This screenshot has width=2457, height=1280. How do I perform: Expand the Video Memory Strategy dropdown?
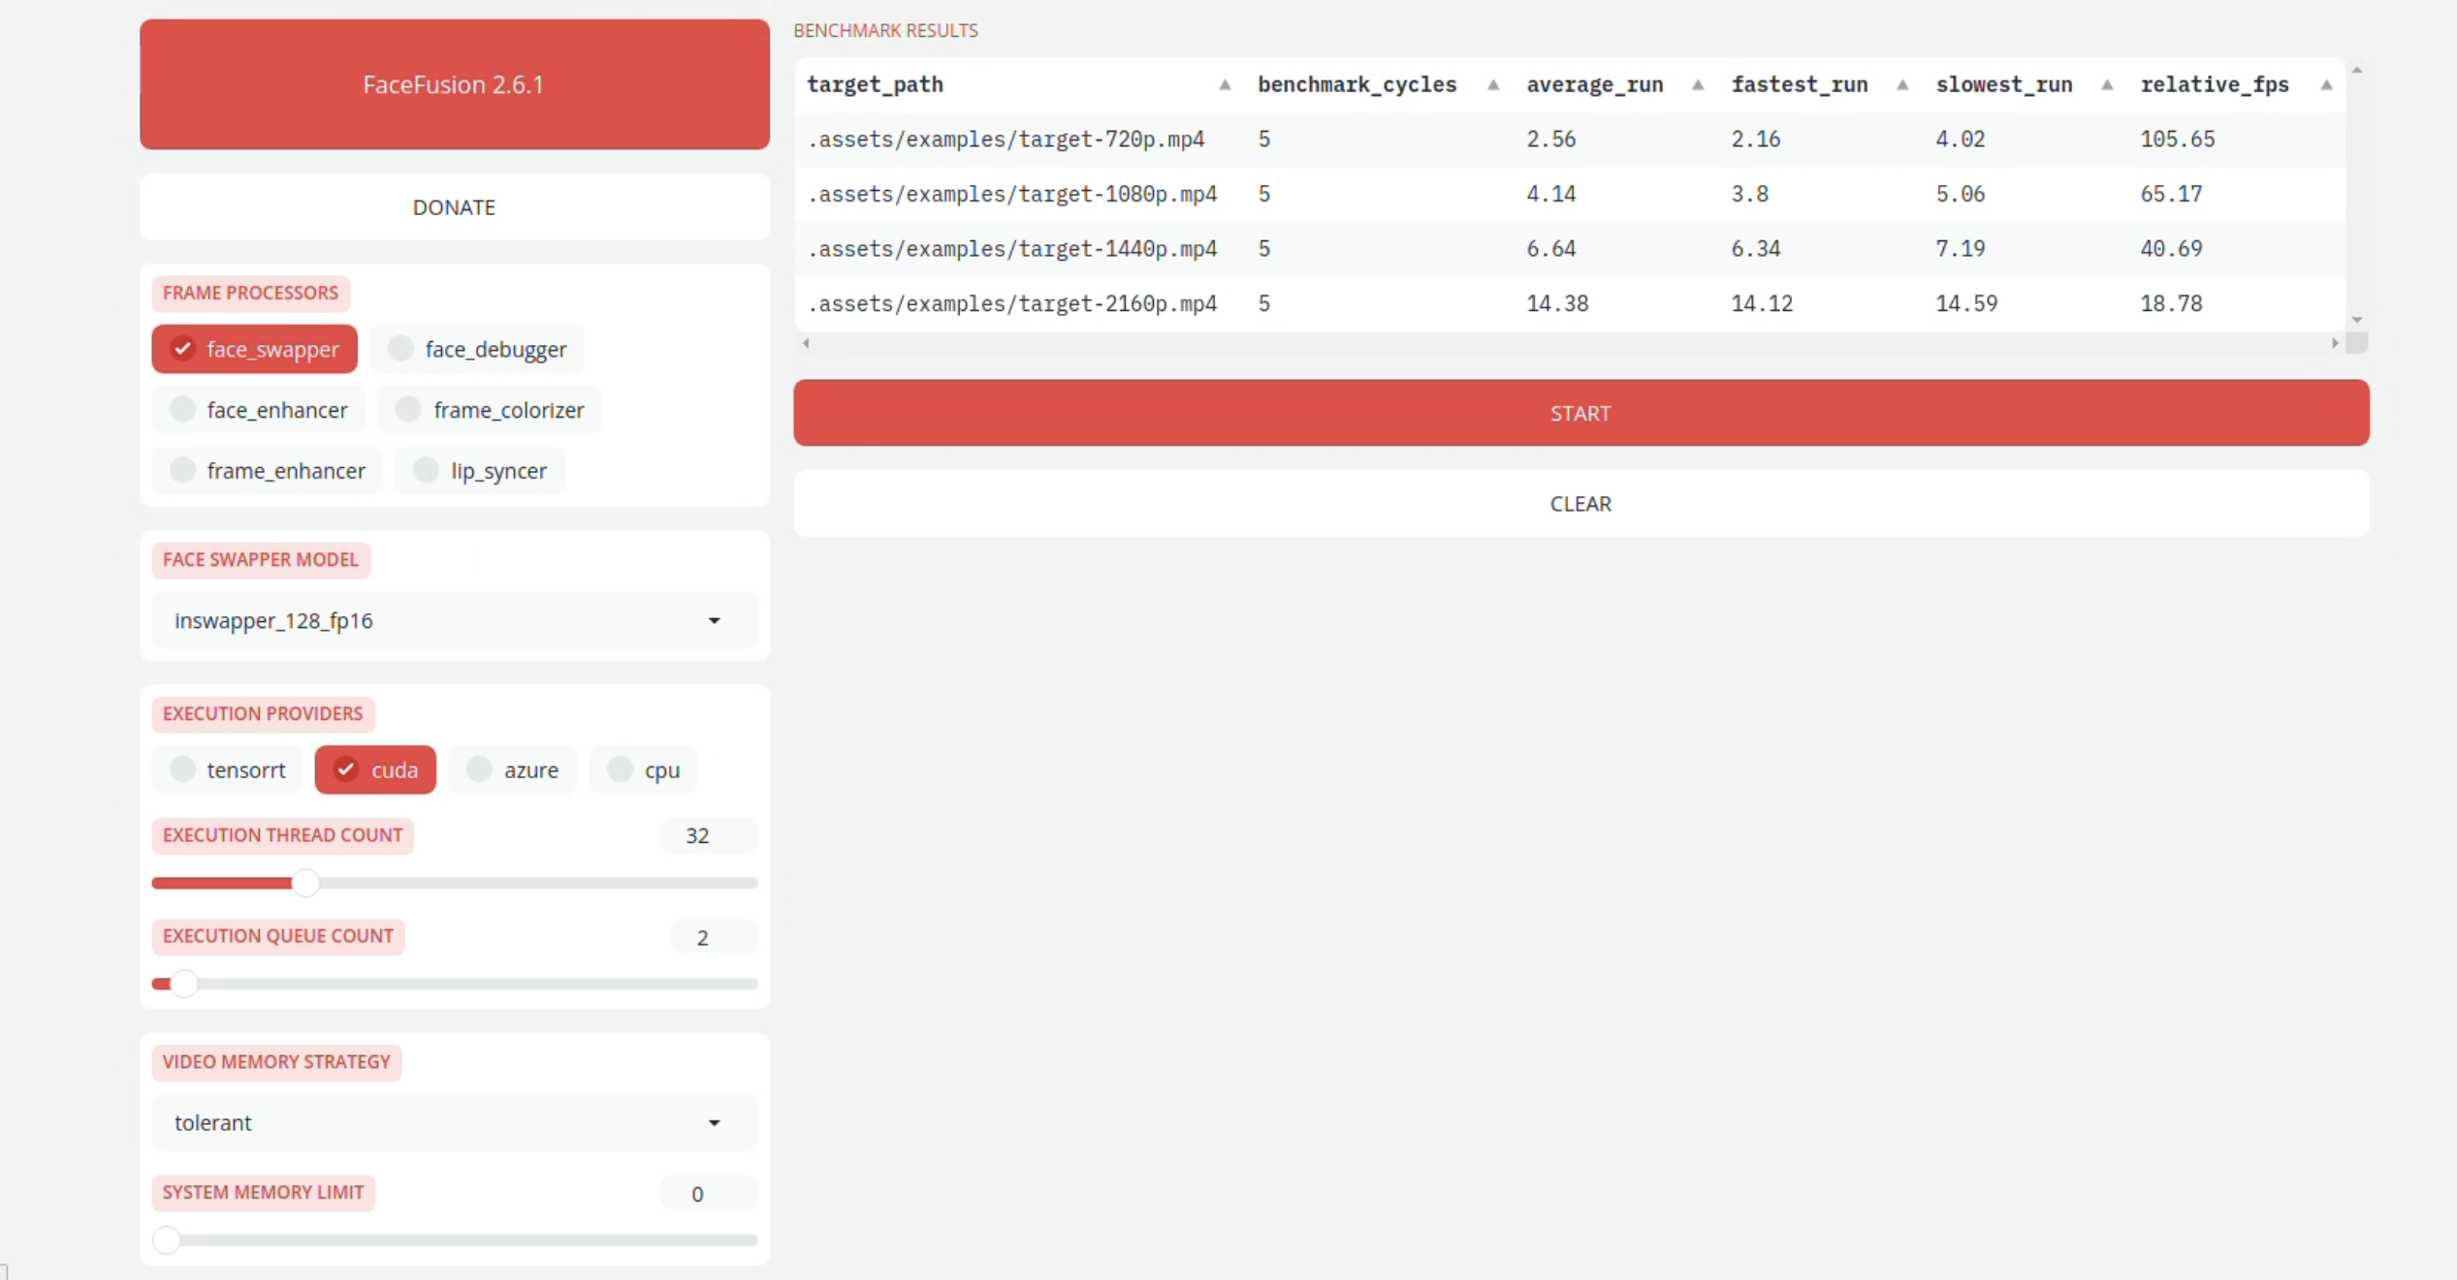(x=454, y=1123)
